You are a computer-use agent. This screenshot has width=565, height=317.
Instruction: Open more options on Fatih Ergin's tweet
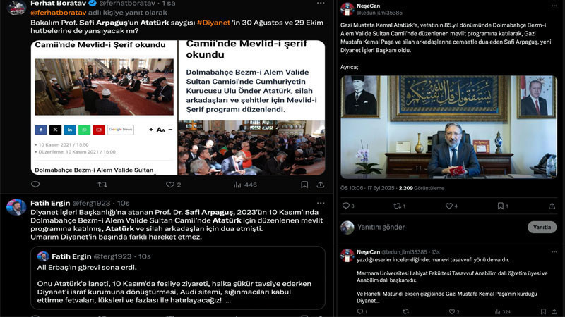(x=321, y=203)
